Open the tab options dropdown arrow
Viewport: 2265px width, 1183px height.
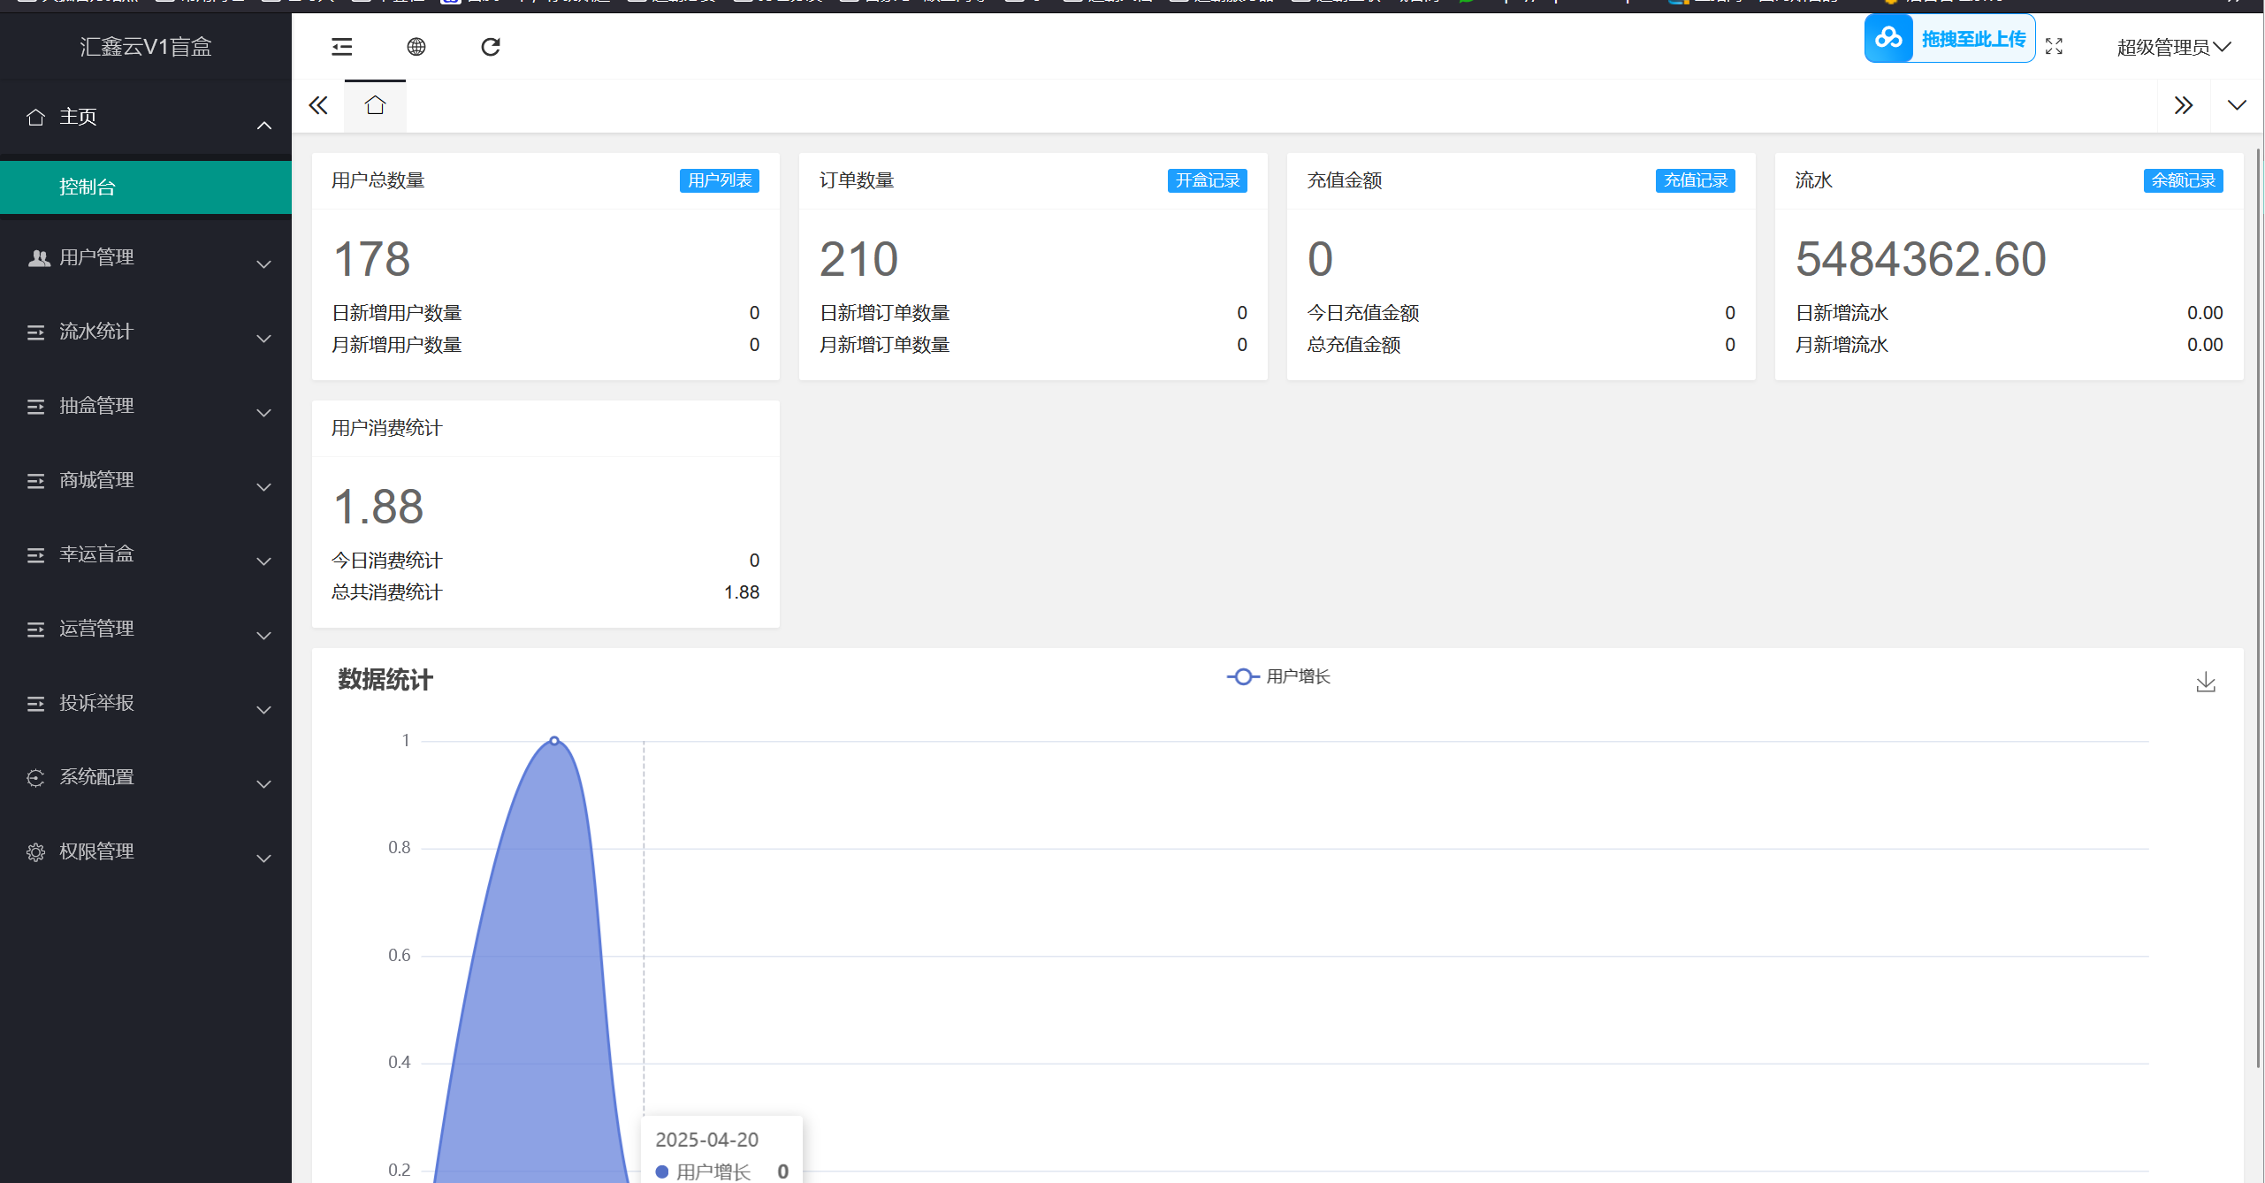(x=2237, y=106)
